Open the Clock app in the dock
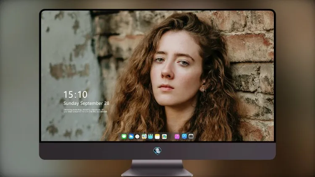 (137, 137)
